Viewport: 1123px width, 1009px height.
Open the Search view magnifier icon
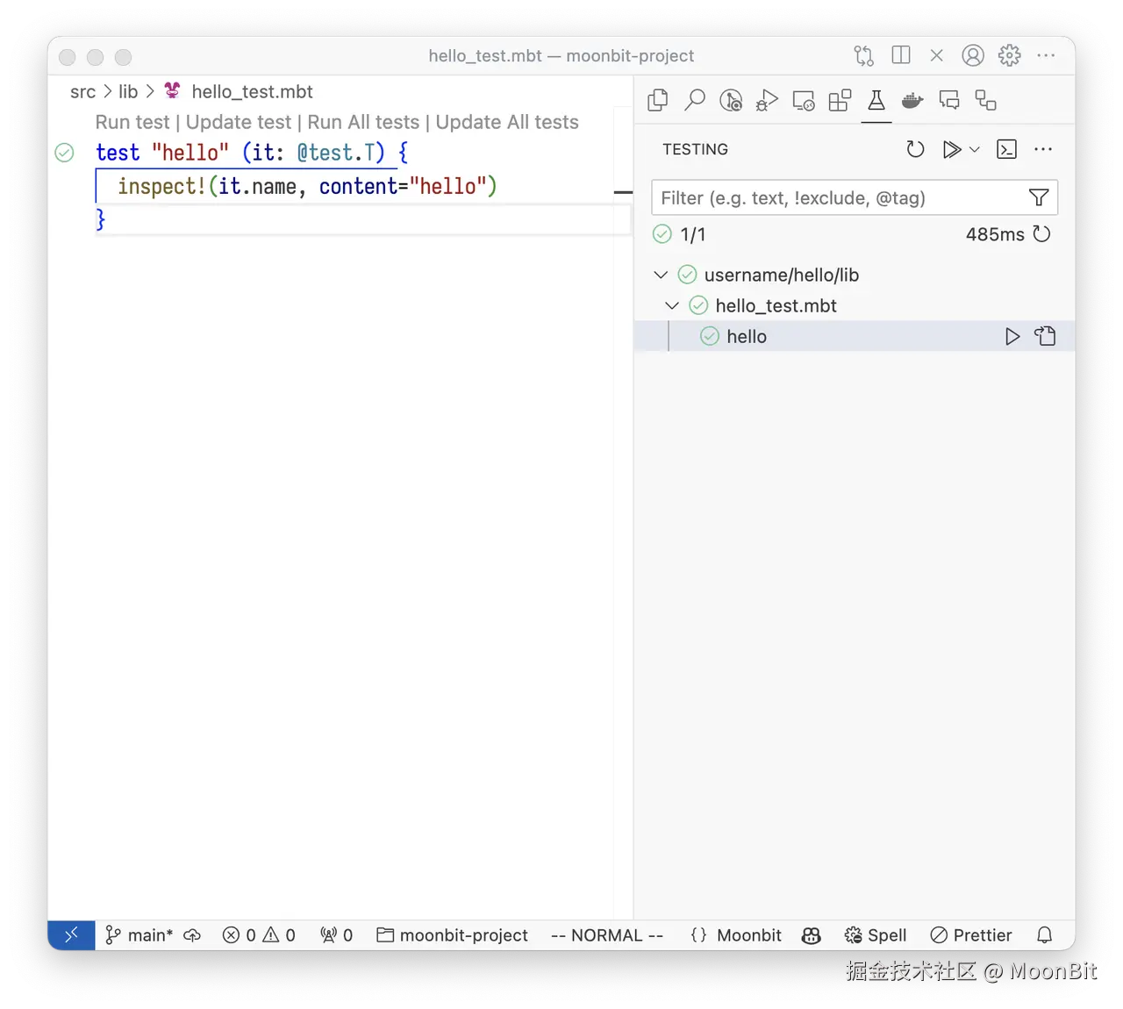click(695, 101)
